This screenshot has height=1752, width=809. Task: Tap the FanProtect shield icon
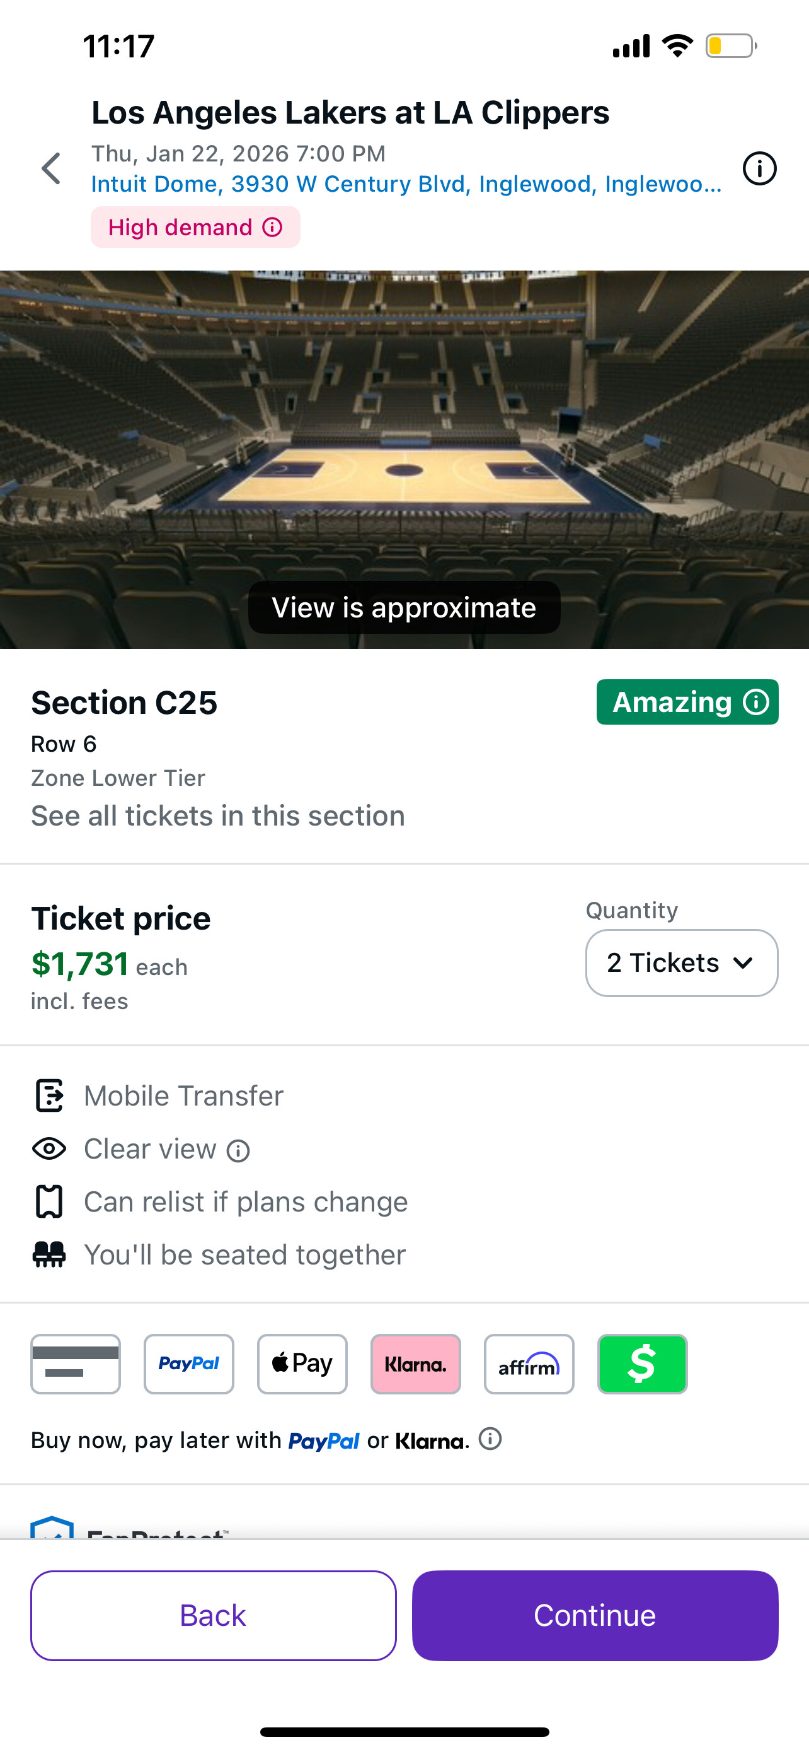pos(52,1529)
